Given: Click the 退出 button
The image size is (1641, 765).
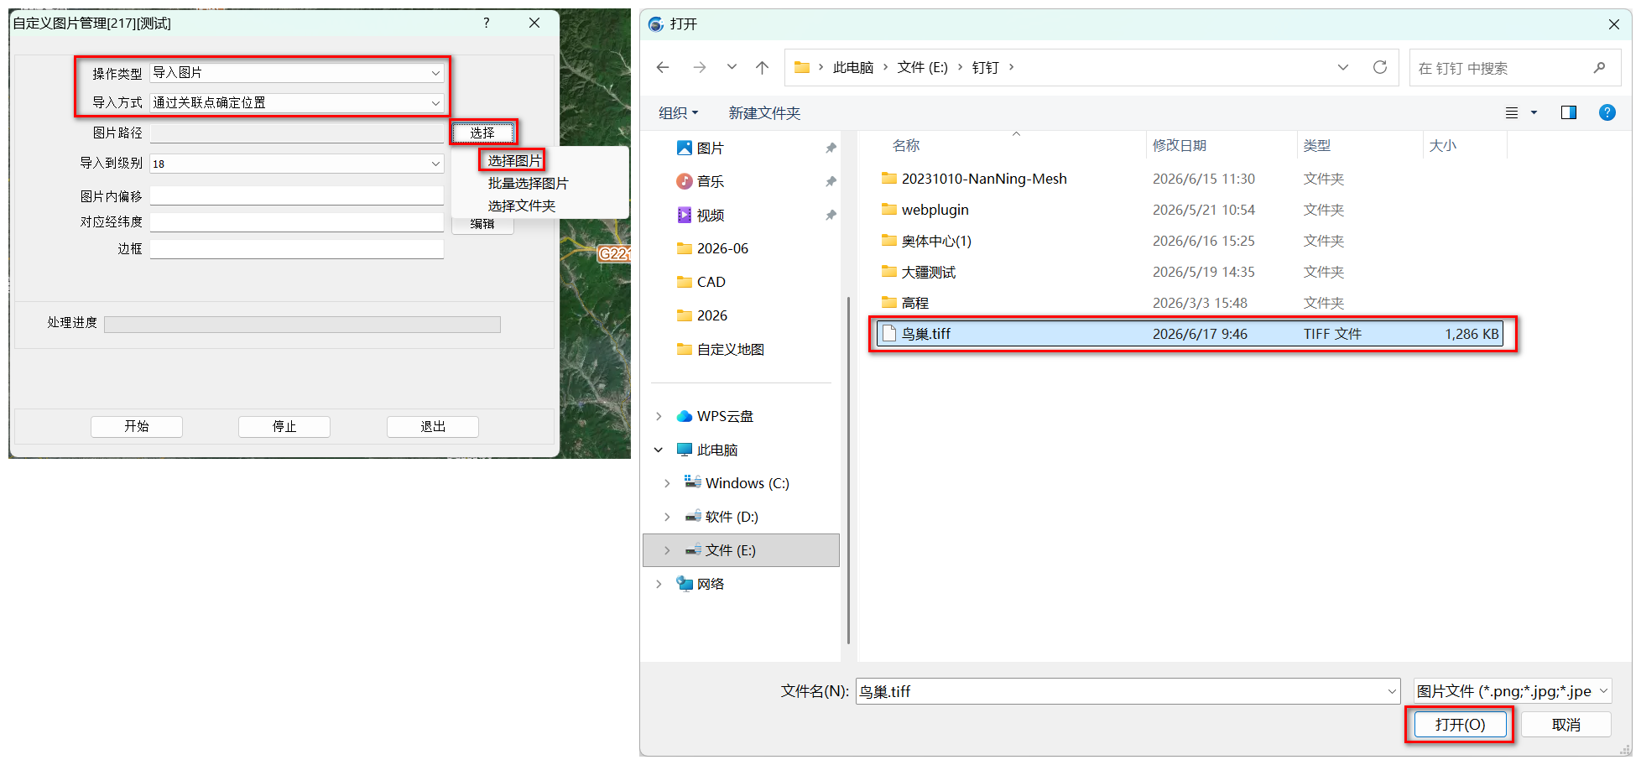Looking at the screenshot, I should coord(433,426).
